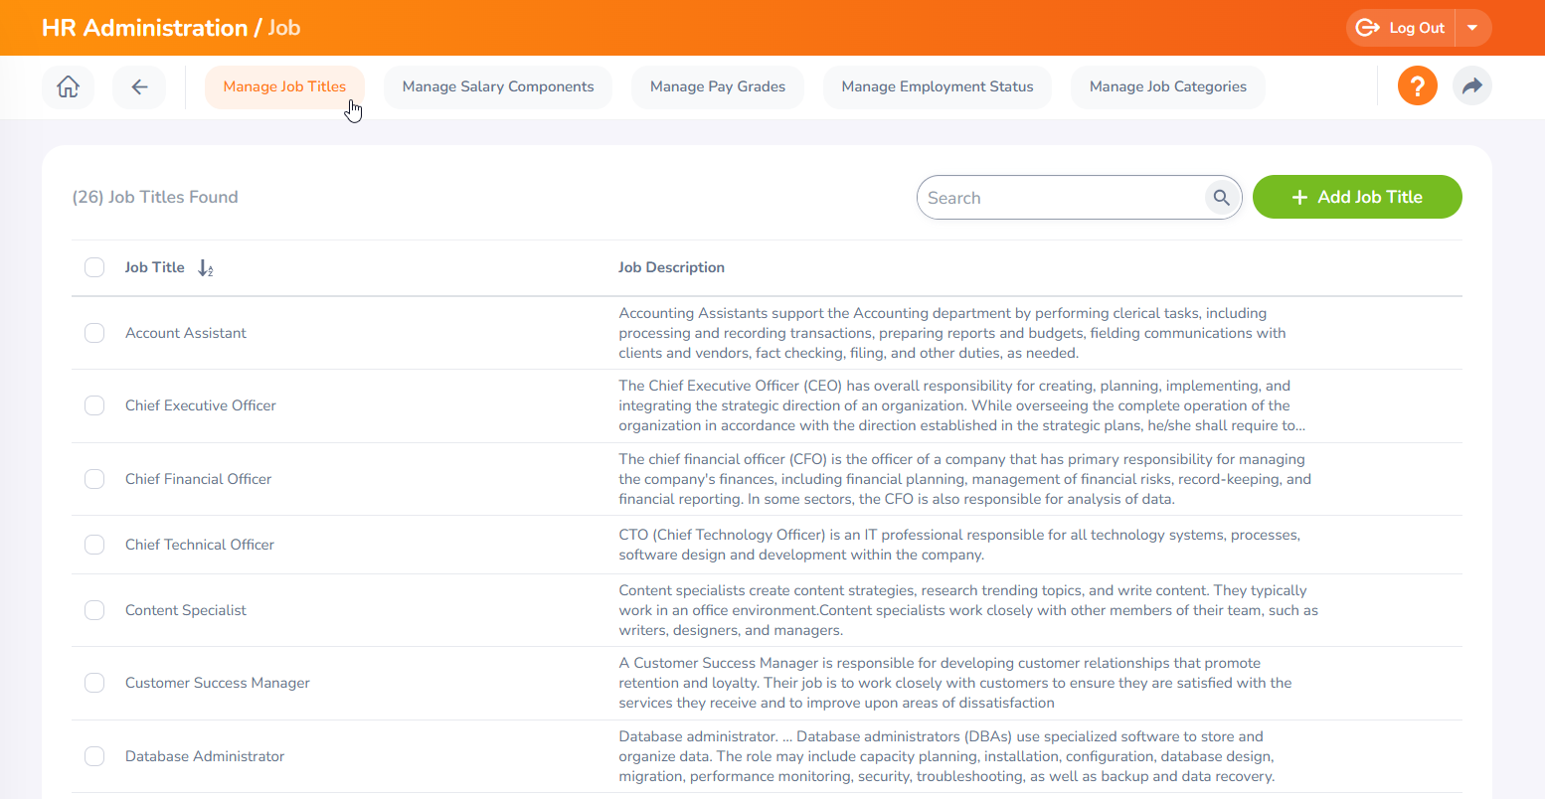
Task: Select the Database Administrator checkbox
Action: pos(94,756)
